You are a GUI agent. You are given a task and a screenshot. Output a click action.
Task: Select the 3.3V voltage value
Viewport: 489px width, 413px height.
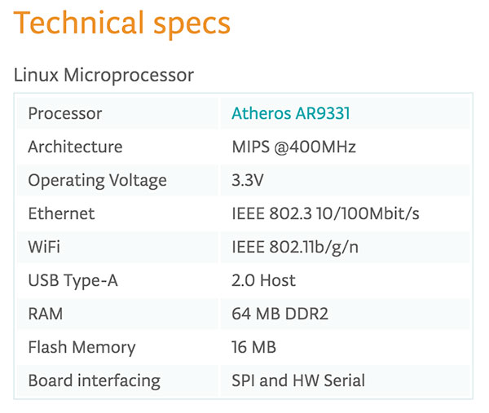click(248, 180)
